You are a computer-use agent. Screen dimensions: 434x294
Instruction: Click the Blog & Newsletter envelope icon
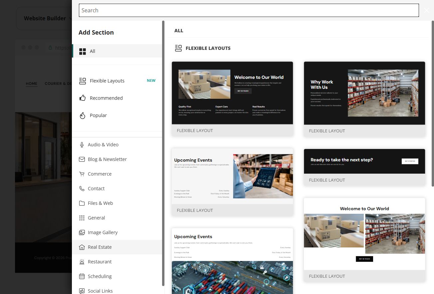pos(82,159)
